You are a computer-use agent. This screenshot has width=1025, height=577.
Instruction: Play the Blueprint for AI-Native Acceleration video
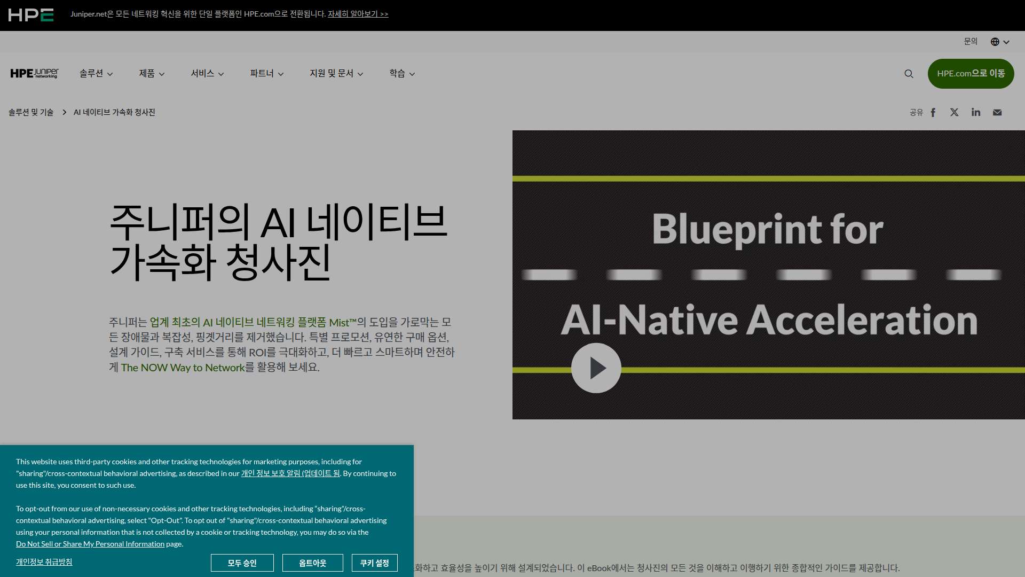(596, 368)
